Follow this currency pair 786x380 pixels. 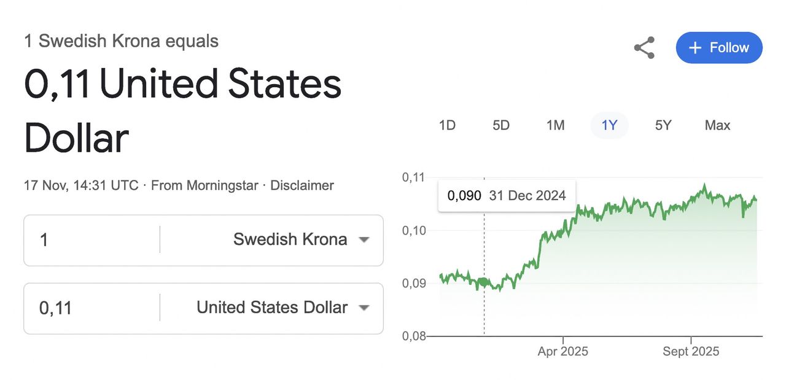click(719, 48)
